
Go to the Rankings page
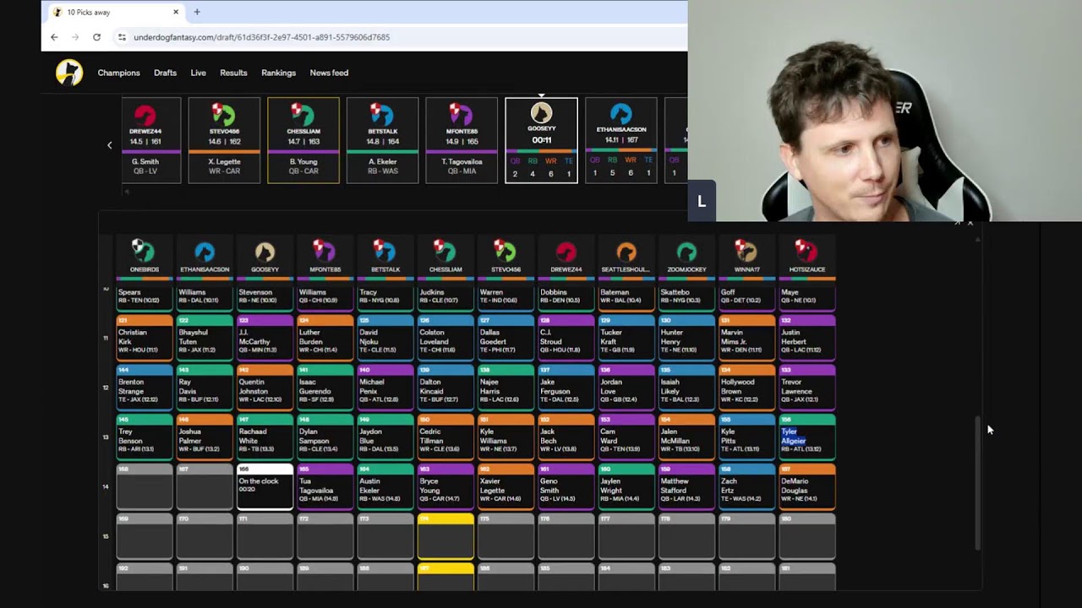(278, 73)
